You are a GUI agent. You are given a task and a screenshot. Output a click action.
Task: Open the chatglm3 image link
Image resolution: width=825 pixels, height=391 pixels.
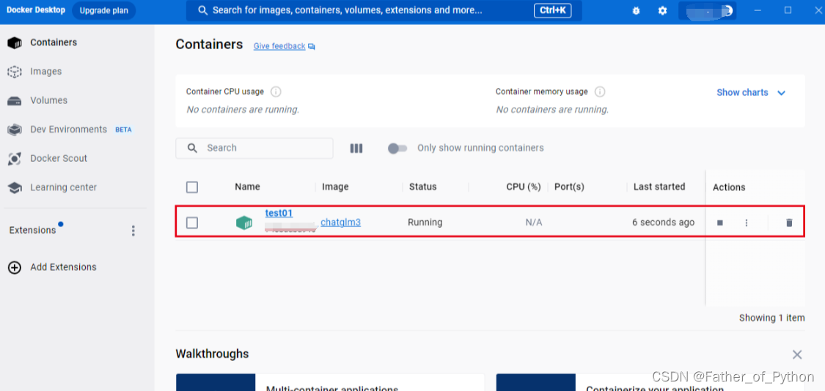[341, 223]
